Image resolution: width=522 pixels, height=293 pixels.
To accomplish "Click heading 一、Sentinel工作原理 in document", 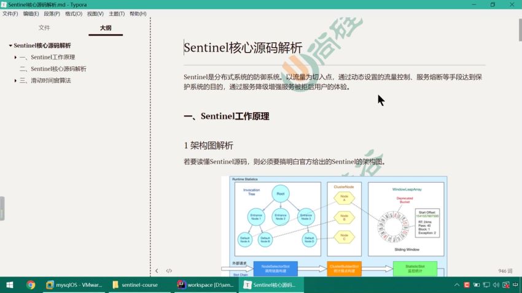I will pyautogui.click(x=227, y=116).
